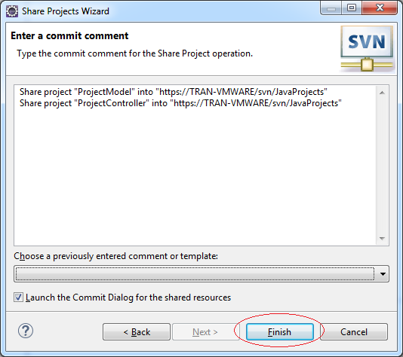Screen dimensions: 403x357
Task: Click Finish to share the projects
Action: (280, 332)
